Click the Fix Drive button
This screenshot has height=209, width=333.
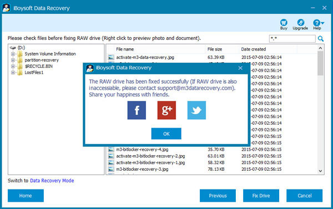point(261,196)
